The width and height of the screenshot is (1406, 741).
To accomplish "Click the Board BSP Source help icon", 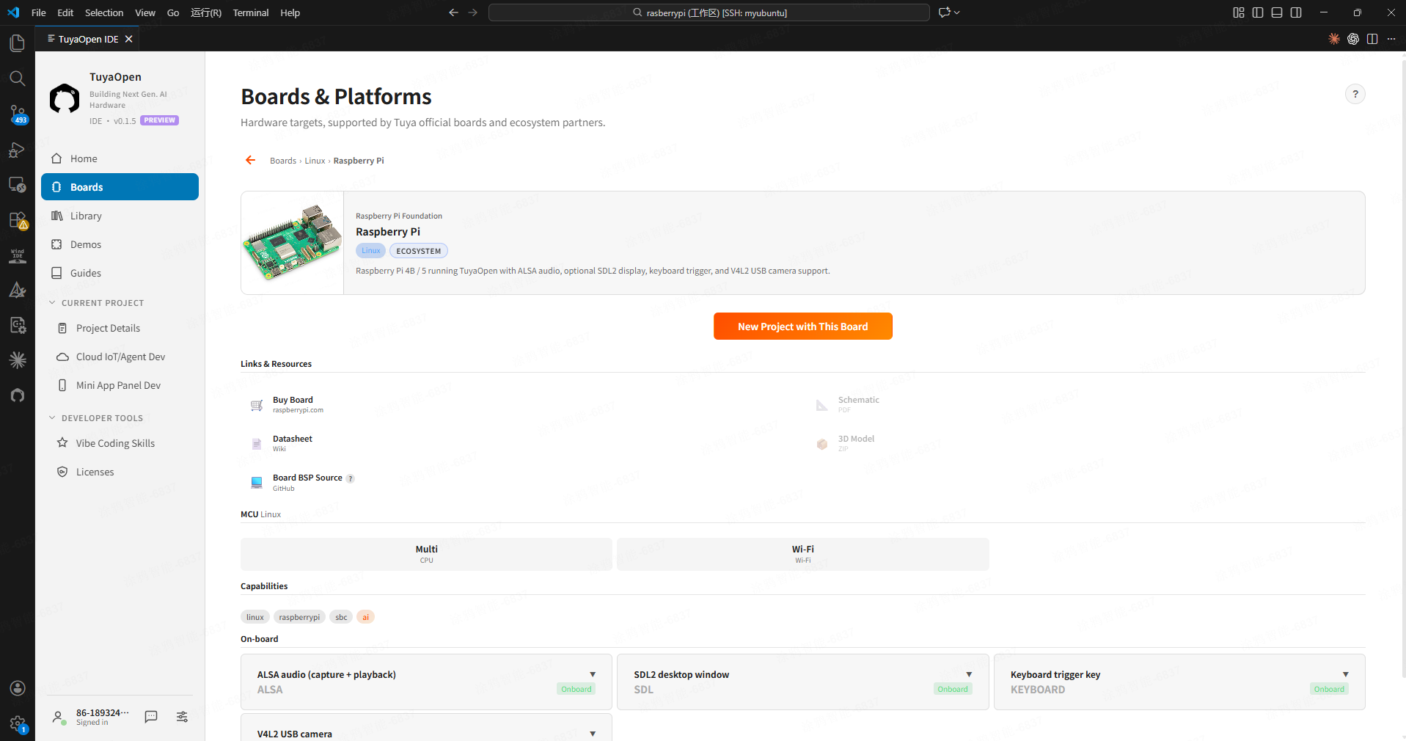I will click(351, 478).
